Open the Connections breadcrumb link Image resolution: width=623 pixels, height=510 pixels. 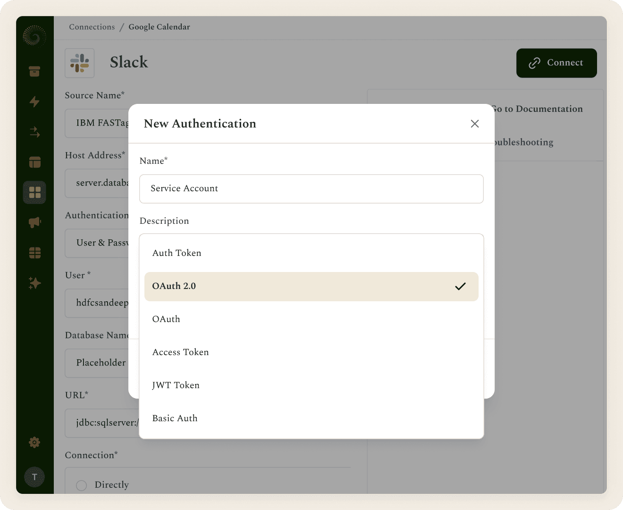(x=92, y=27)
